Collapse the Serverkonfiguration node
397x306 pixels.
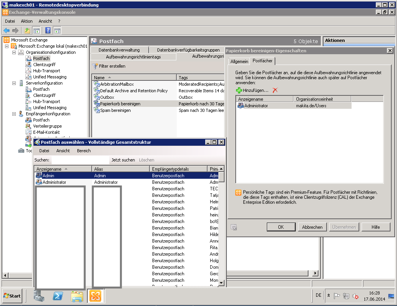point(14,83)
